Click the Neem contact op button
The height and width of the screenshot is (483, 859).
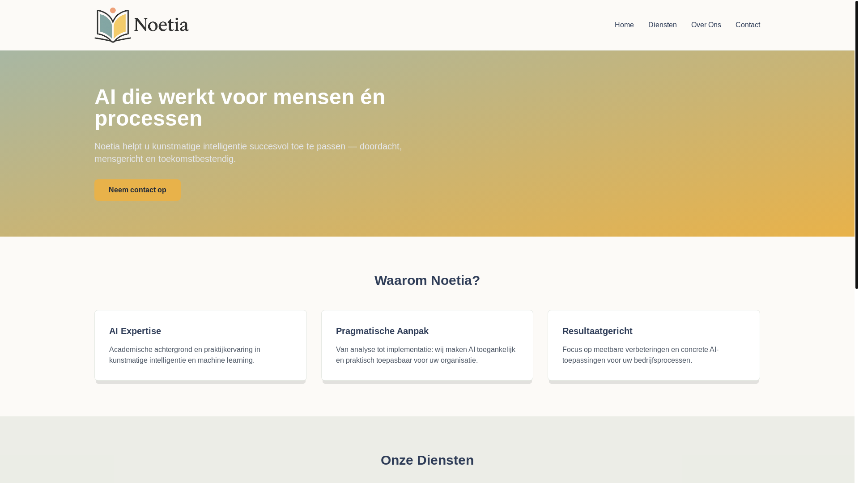tap(137, 190)
